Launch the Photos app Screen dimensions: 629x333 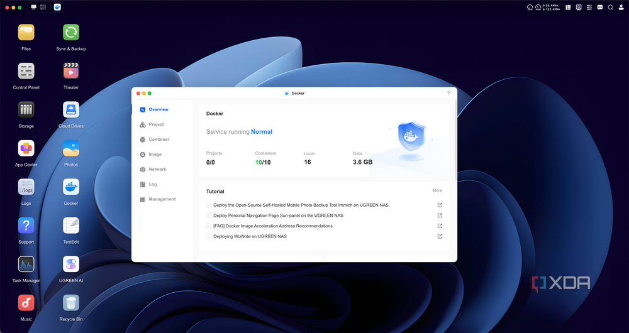[x=71, y=148]
